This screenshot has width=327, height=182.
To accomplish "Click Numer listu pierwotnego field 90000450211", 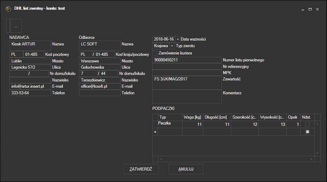I will (187, 60).
